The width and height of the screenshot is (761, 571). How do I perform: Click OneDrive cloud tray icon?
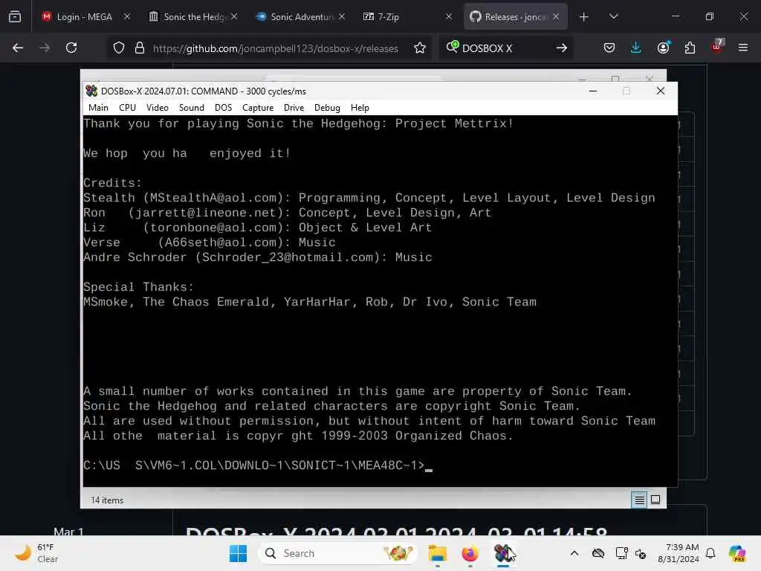coord(598,553)
